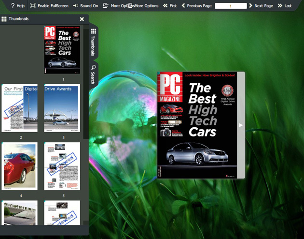Screen dimensions: 304x239
Task: Select page 3 Drive Awards thumbnail
Action: (62, 108)
